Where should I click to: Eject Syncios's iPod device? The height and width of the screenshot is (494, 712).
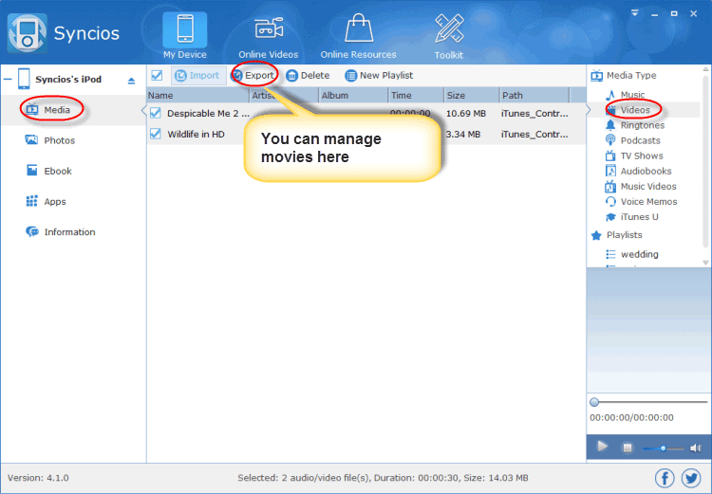131,81
